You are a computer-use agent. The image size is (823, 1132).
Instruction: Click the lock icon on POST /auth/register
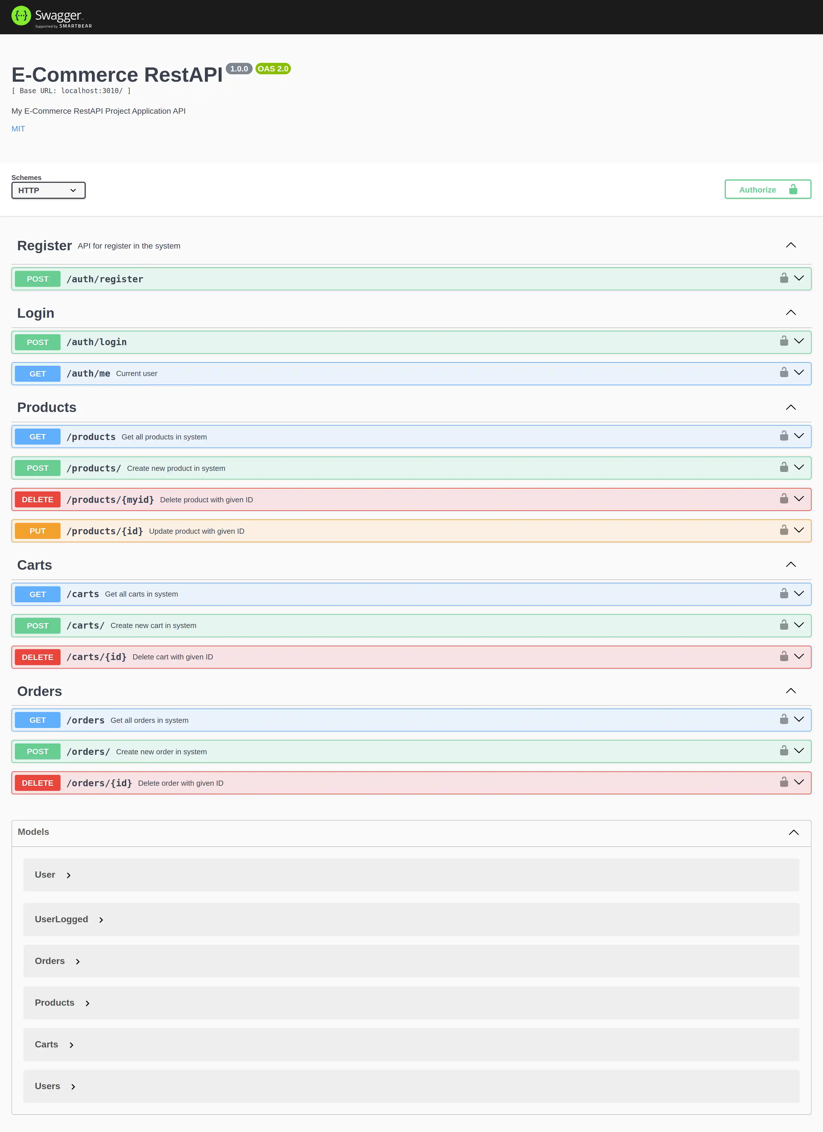coord(784,278)
